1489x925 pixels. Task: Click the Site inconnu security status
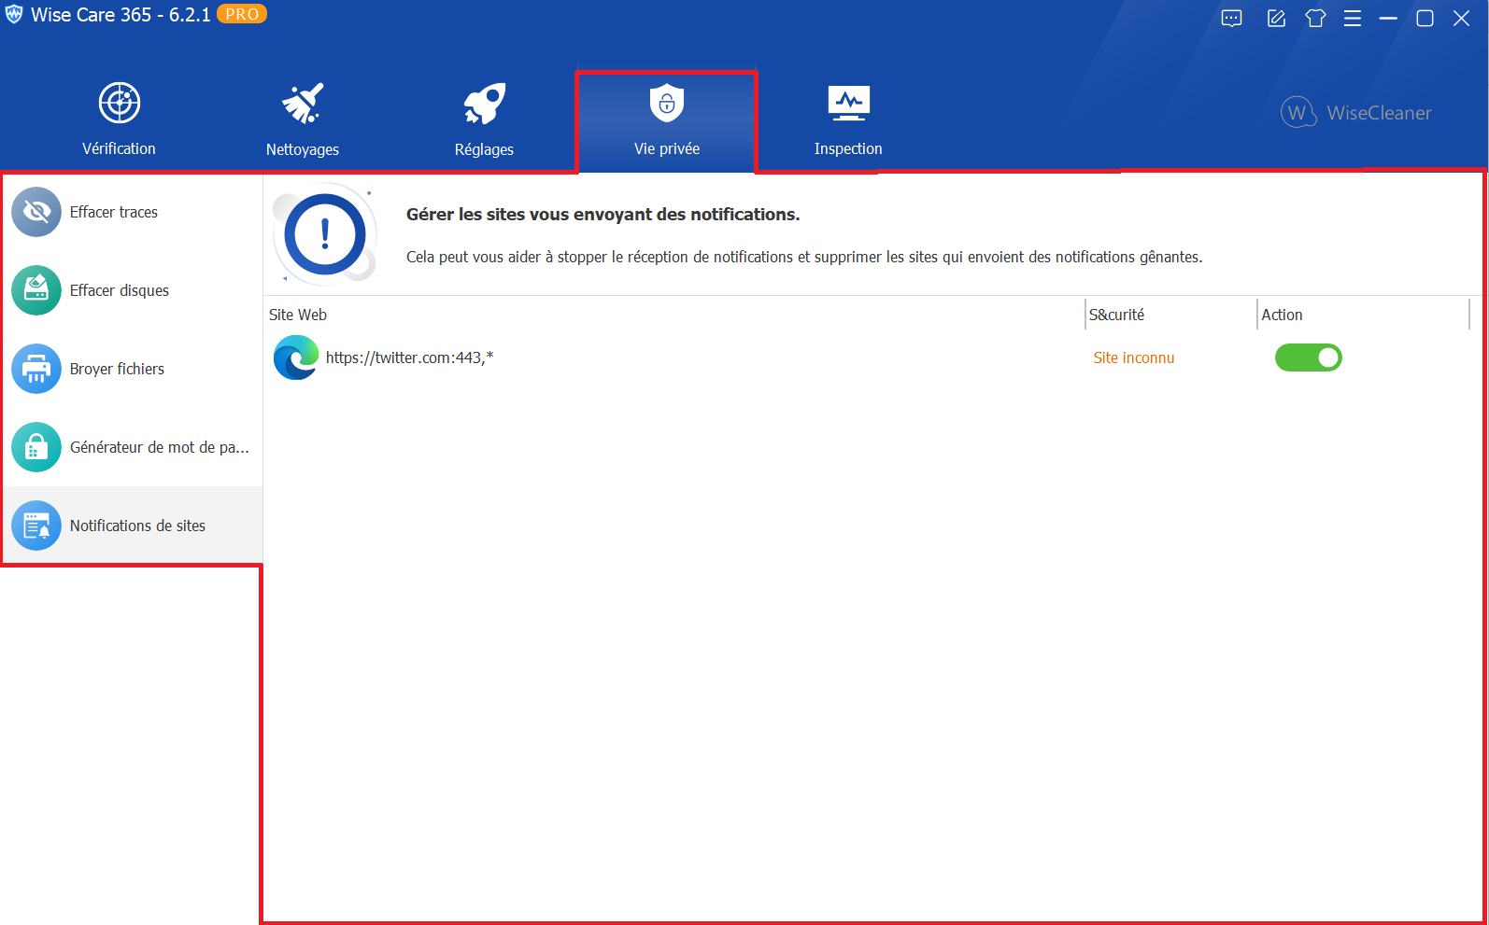click(1134, 357)
